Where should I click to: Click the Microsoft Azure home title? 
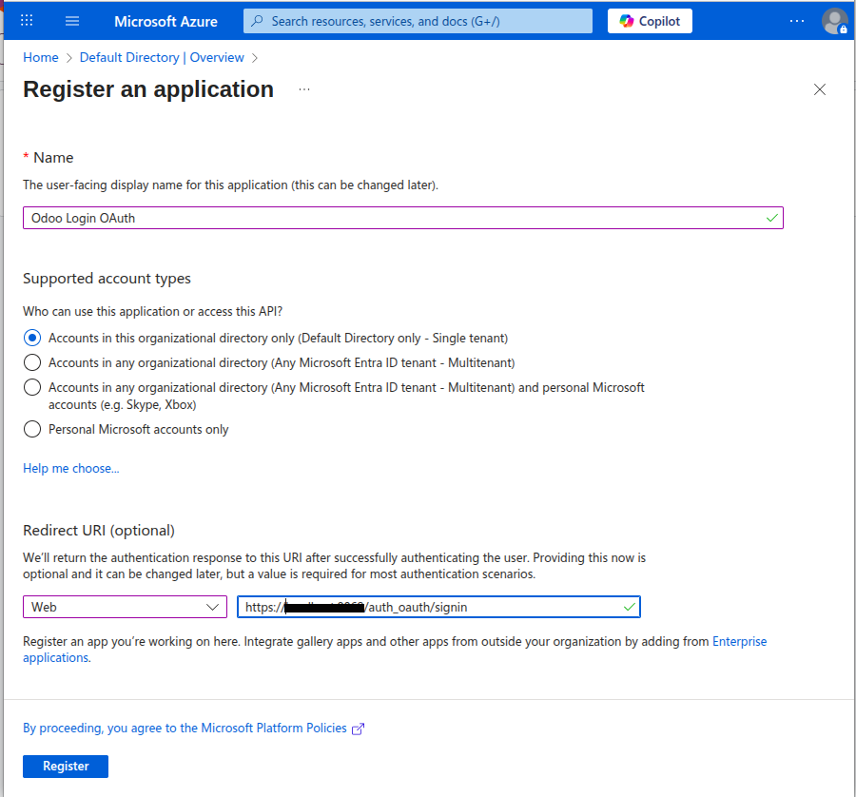coord(165,21)
